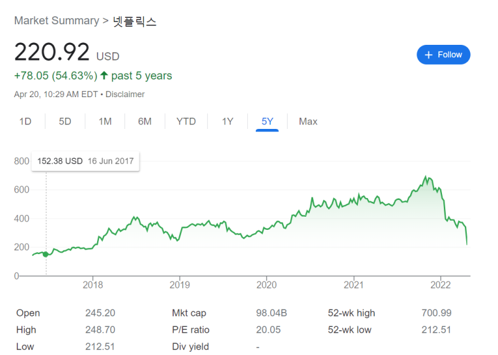The image size is (498, 355).
Task: Select the active 5Y tab
Action: click(x=267, y=121)
